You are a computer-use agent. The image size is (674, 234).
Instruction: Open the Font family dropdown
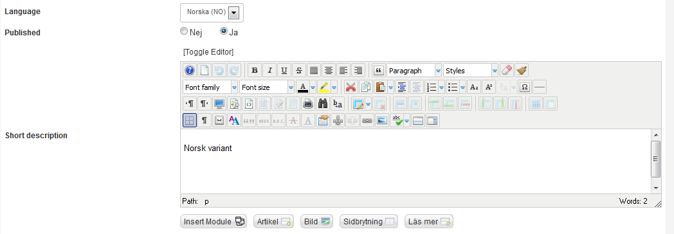(211, 87)
